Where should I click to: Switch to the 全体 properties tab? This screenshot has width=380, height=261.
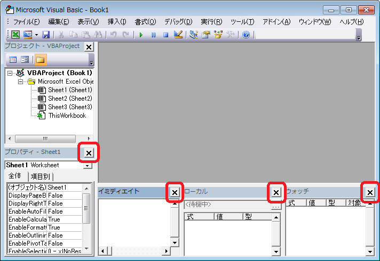point(15,176)
